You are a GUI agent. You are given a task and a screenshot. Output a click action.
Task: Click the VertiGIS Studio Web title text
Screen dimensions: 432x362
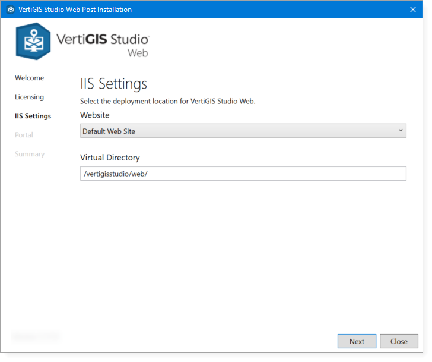point(103,45)
